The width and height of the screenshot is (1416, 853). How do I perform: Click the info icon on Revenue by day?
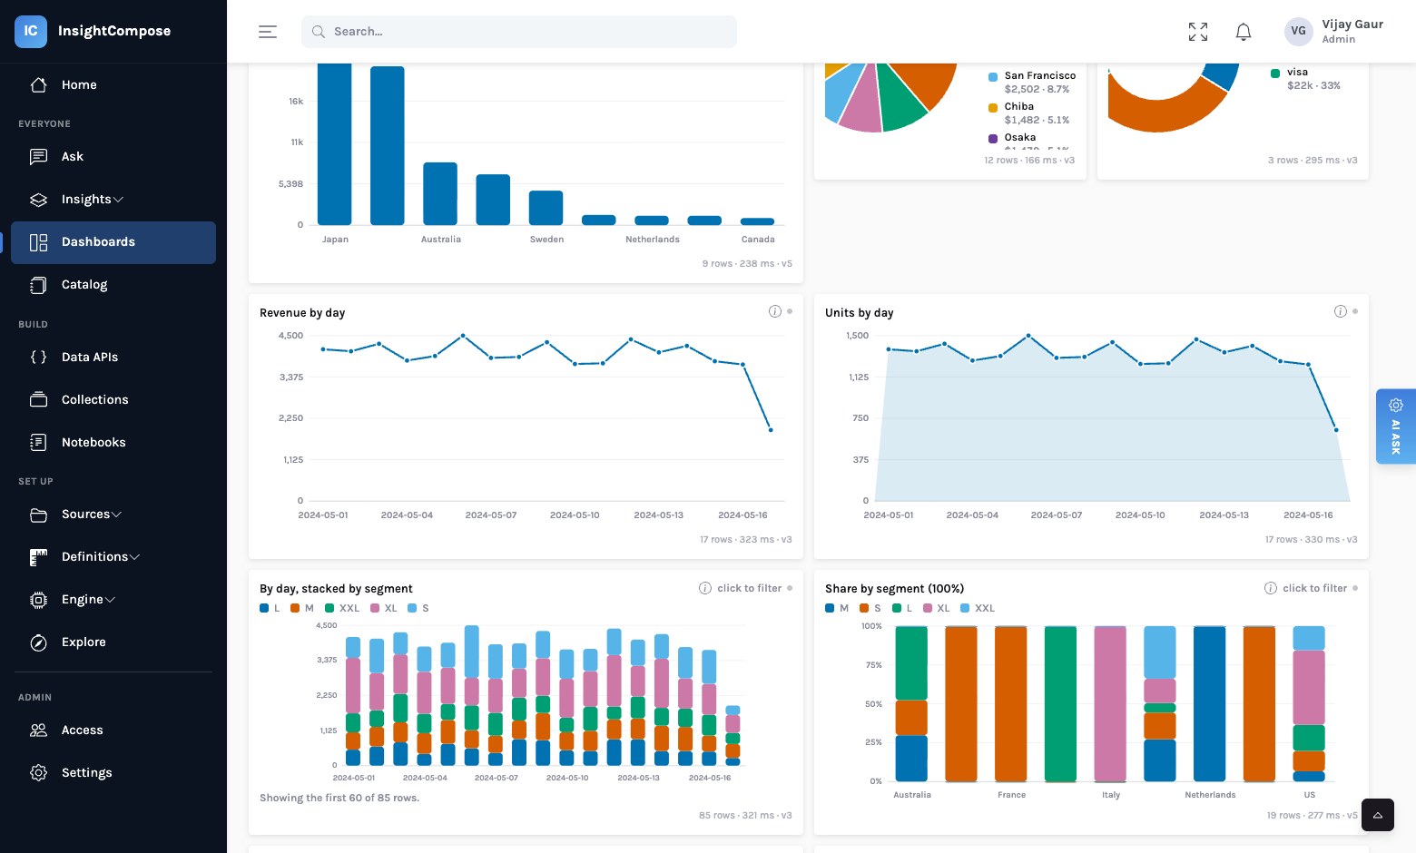click(775, 311)
